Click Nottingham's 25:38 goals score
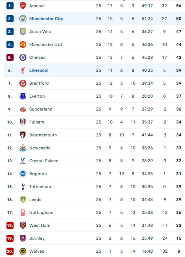185x257 pixels. click(147, 213)
